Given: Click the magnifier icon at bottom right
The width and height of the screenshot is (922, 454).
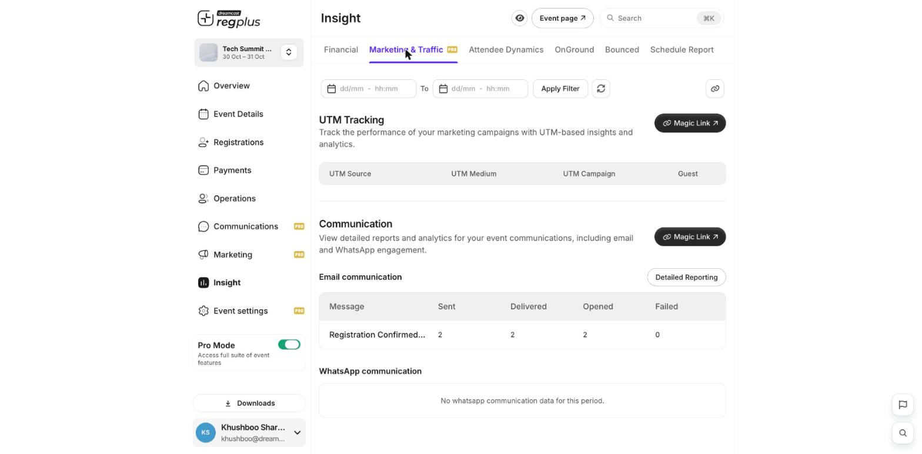Looking at the screenshot, I should tap(903, 433).
